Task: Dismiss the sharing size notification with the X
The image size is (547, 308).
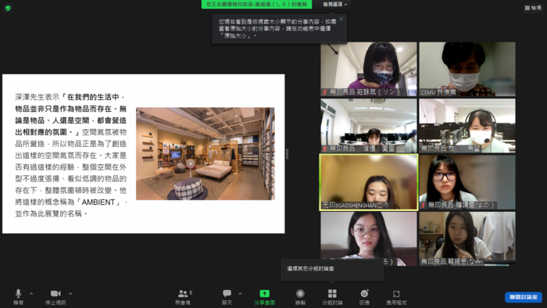Action: [x=341, y=19]
